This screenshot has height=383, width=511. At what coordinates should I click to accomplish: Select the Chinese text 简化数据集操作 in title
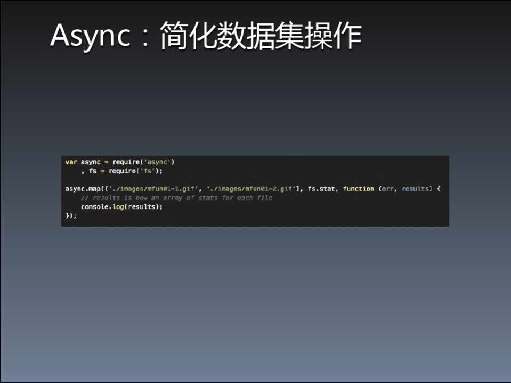261,36
